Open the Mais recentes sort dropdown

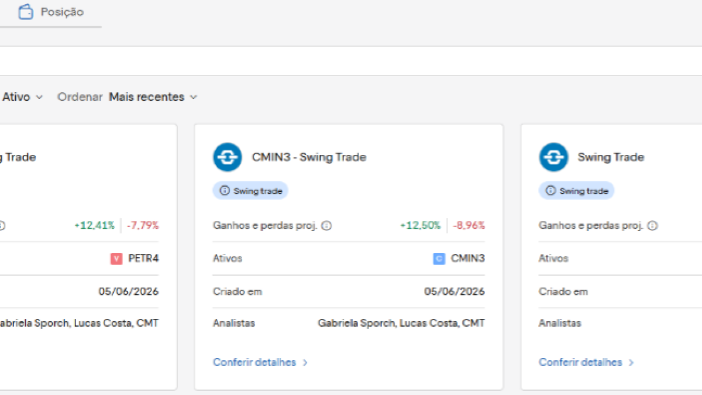153,97
